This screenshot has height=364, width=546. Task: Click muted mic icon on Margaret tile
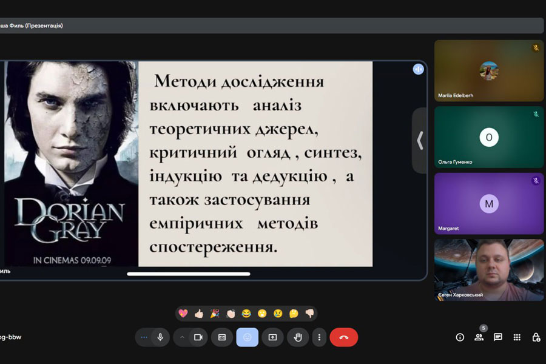click(x=536, y=180)
